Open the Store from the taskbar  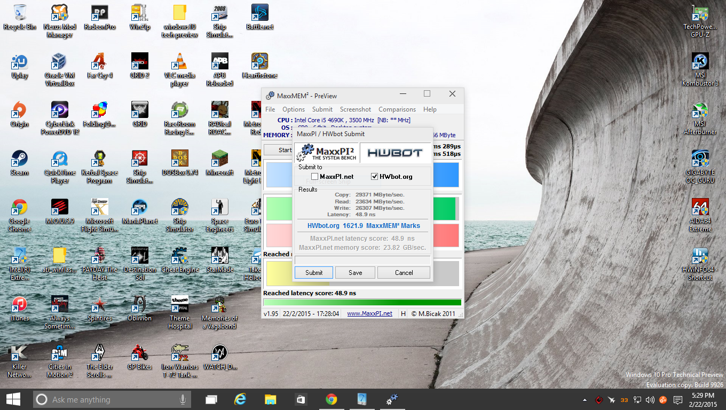pyautogui.click(x=301, y=399)
